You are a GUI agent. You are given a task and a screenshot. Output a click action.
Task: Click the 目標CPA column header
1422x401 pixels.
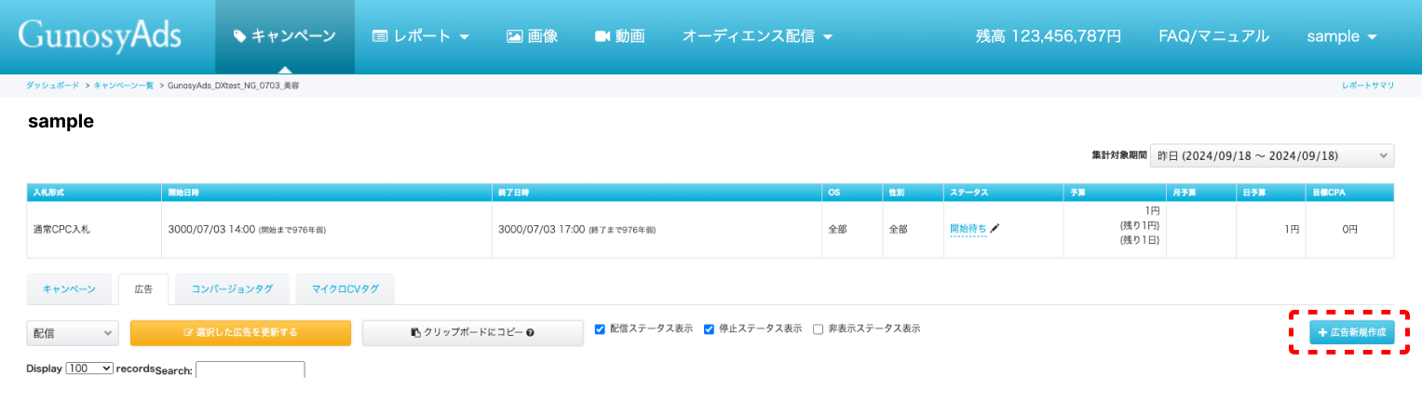[x=1350, y=192]
